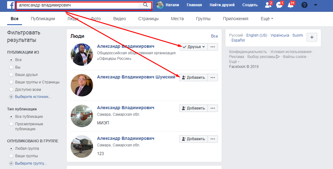The height and width of the screenshot is (169, 333).
Task: Switch to the Видео tab
Action: pyautogui.click(x=120, y=19)
